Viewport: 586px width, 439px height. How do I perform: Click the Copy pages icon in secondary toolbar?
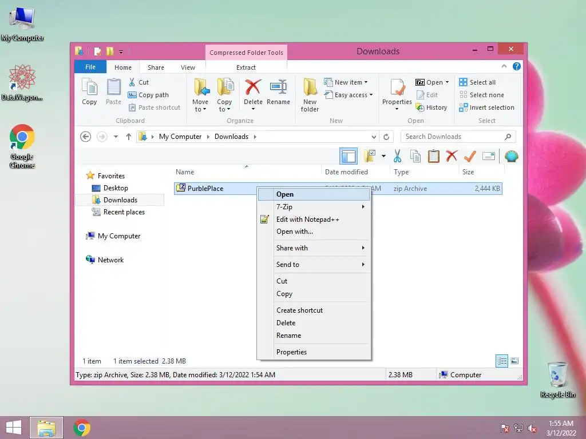[415, 156]
